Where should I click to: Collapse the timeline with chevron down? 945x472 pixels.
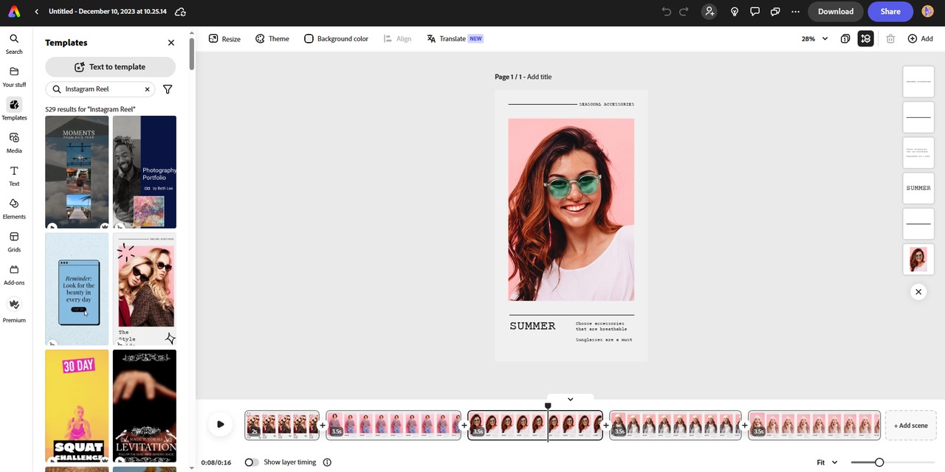click(570, 399)
